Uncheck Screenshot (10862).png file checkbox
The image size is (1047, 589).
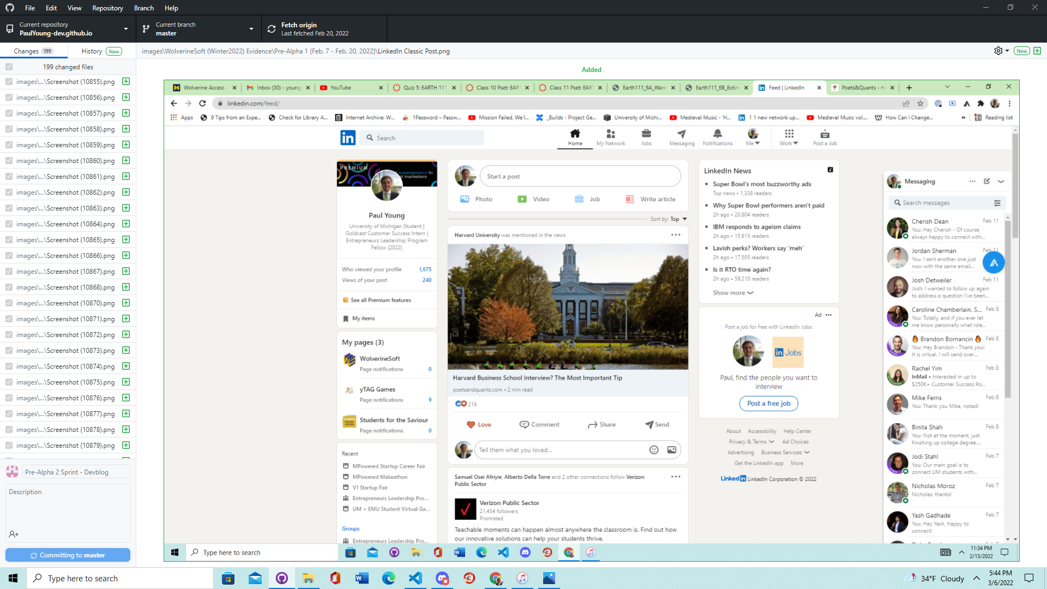pyautogui.click(x=9, y=192)
